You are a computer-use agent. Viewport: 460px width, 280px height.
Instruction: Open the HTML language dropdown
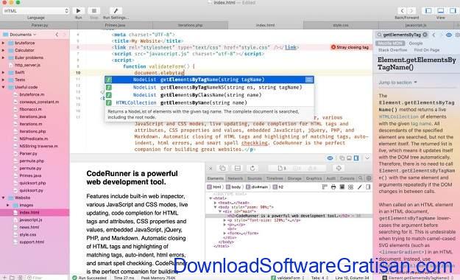tap(36, 11)
